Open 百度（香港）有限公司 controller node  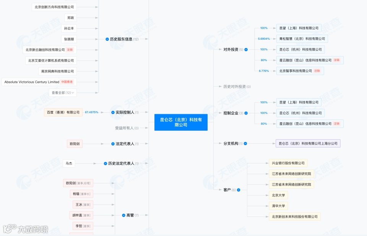[63, 113]
